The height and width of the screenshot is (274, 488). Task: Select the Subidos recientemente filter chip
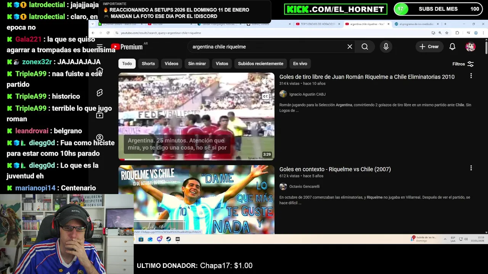(261, 64)
